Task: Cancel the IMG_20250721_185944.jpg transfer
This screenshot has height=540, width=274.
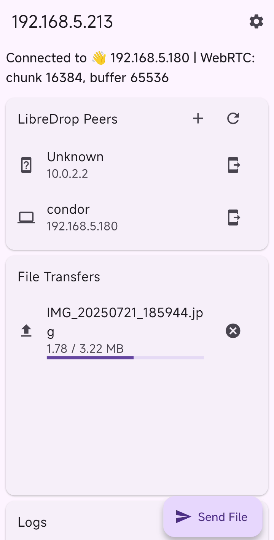Action: [233, 331]
